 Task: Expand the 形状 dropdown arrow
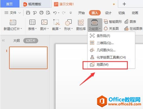click(x=72, y=28)
